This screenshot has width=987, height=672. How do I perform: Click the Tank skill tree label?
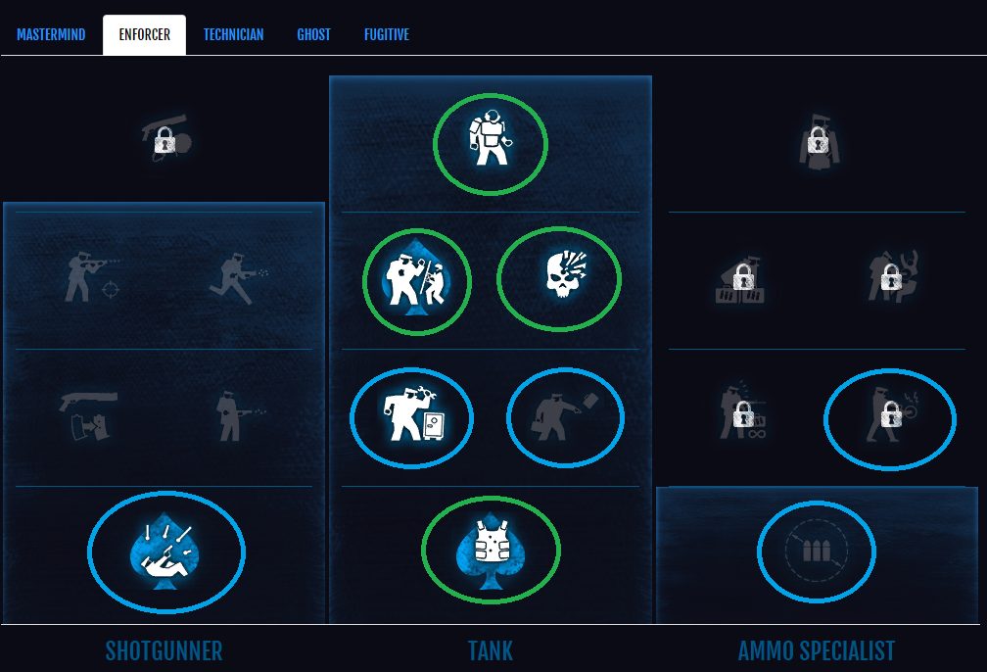click(491, 651)
